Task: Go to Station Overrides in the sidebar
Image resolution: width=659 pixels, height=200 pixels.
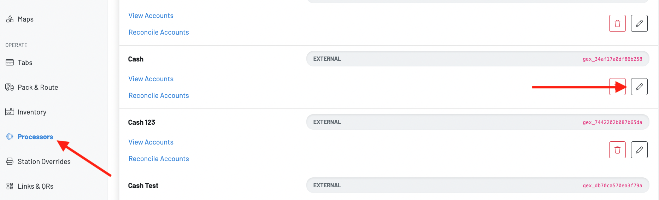Action: click(44, 161)
